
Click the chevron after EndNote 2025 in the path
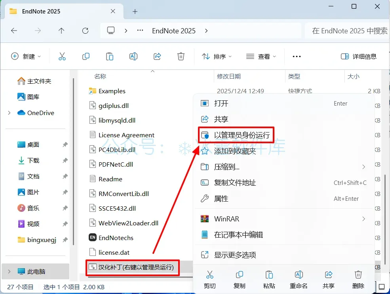point(206,31)
